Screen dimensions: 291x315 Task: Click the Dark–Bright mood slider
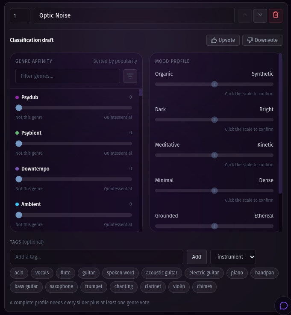214,120
